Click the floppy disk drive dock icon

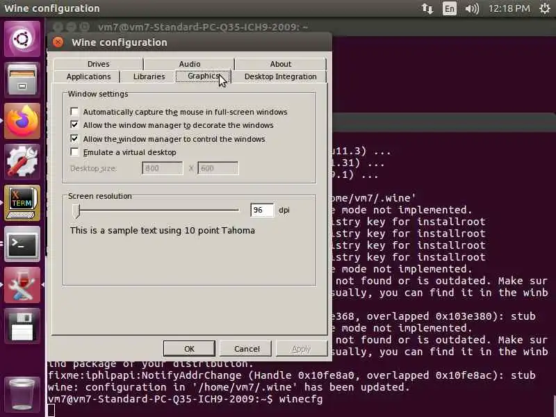click(22, 326)
